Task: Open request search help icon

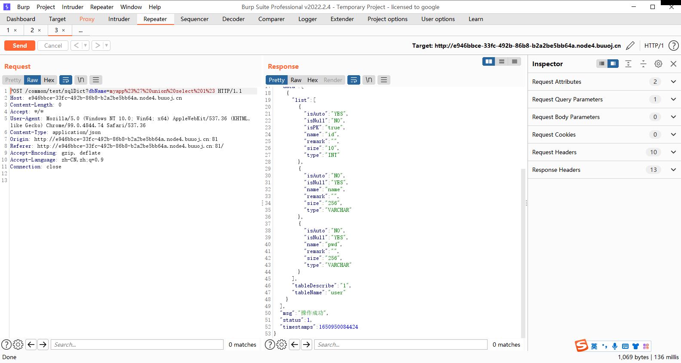Action: [6, 345]
